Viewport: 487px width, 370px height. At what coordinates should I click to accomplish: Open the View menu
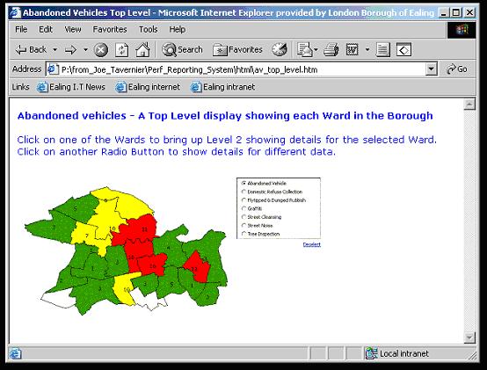73,30
